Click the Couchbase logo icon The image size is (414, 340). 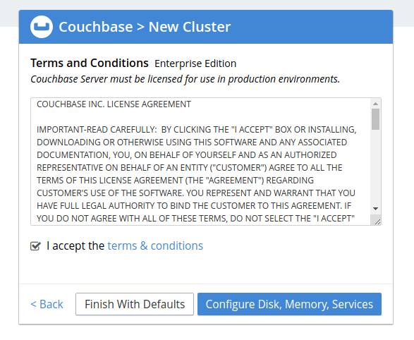(x=42, y=27)
